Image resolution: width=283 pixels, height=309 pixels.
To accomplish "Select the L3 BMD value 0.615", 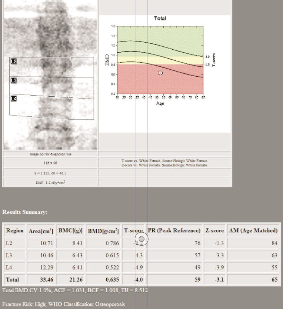I will click(x=111, y=255).
